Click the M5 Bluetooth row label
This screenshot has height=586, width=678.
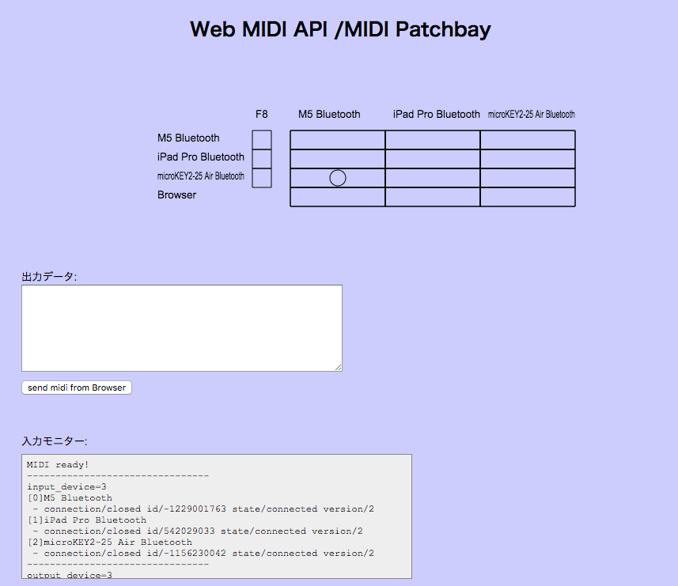[x=188, y=138]
